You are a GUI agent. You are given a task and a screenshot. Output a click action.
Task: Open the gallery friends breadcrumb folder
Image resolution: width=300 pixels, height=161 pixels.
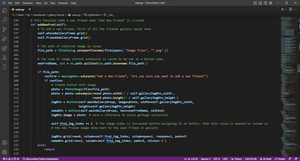pyautogui.click(x=56, y=15)
